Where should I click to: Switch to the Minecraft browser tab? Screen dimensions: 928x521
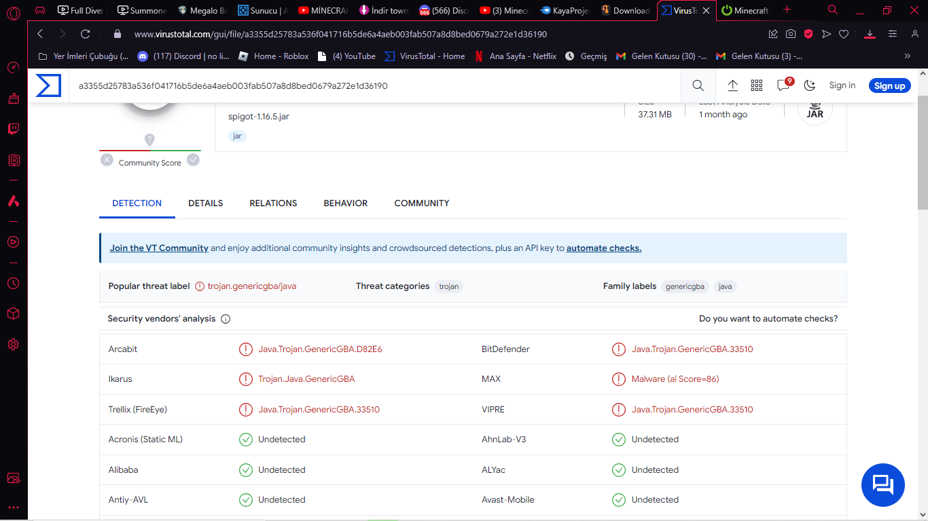[745, 10]
